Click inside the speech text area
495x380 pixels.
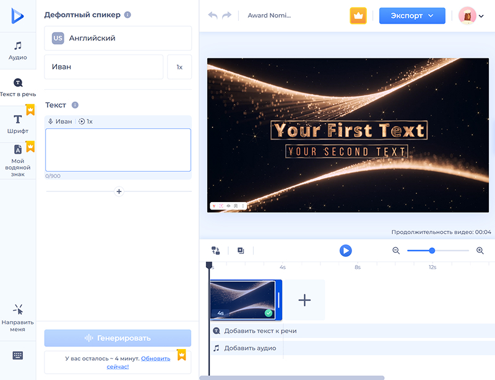[118, 149]
